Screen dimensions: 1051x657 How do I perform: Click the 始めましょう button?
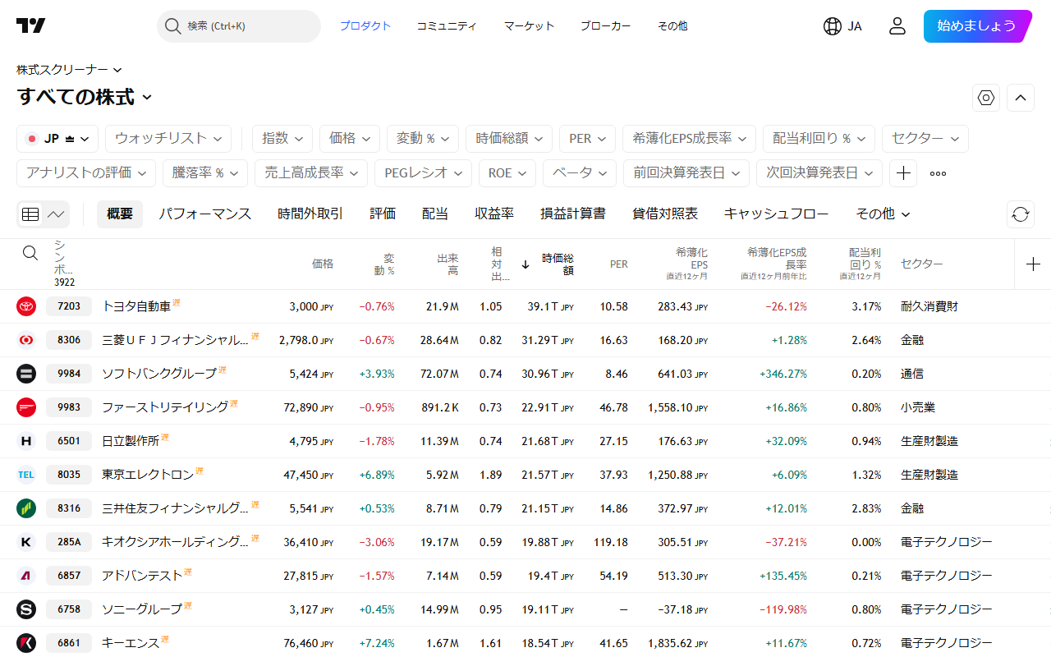[x=977, y=26]
